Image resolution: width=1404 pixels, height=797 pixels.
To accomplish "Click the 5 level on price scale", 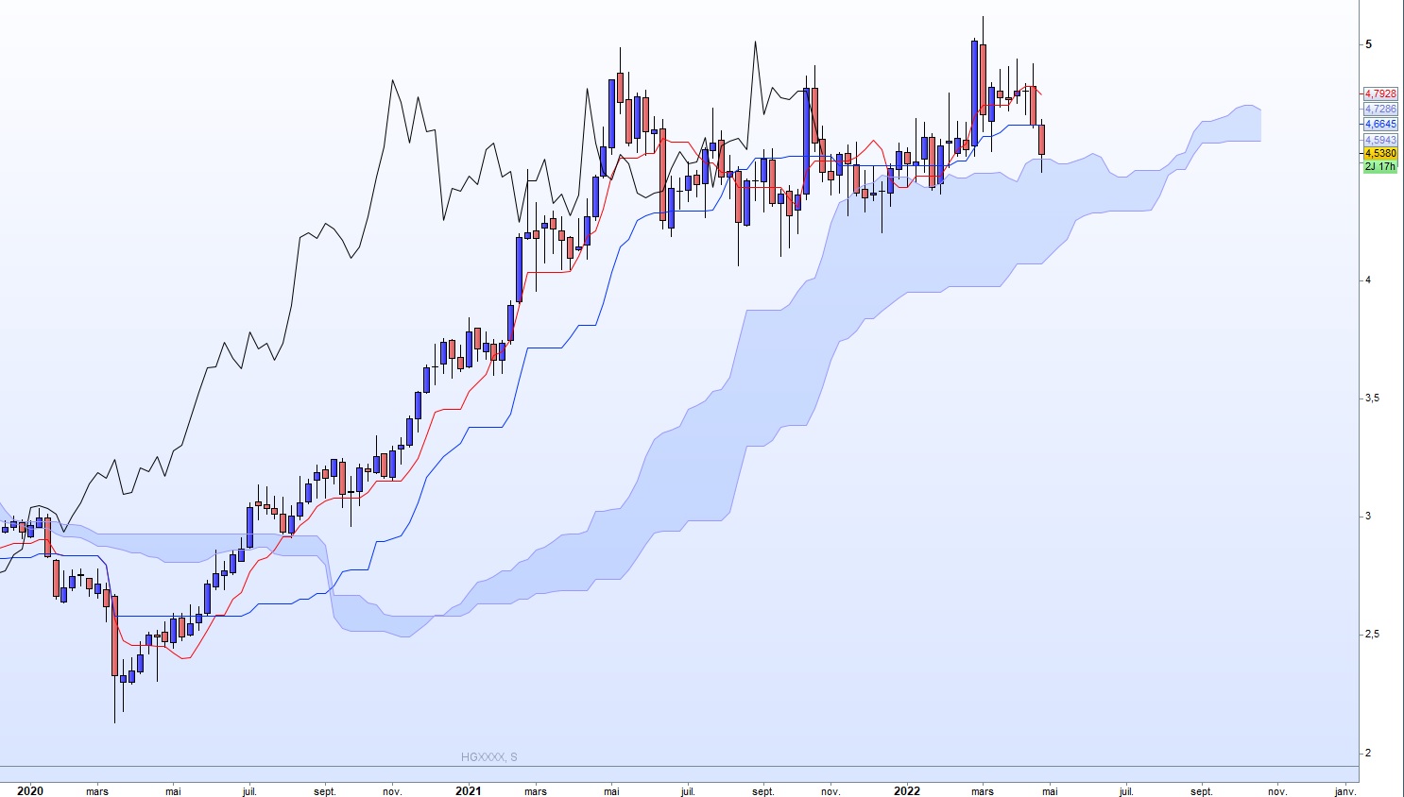I will pos(1368,44).
